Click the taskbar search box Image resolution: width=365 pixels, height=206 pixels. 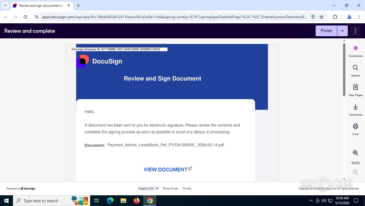tap(52, 201)
